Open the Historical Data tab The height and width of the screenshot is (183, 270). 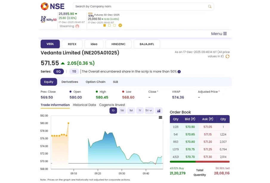[x=84, y=105]
